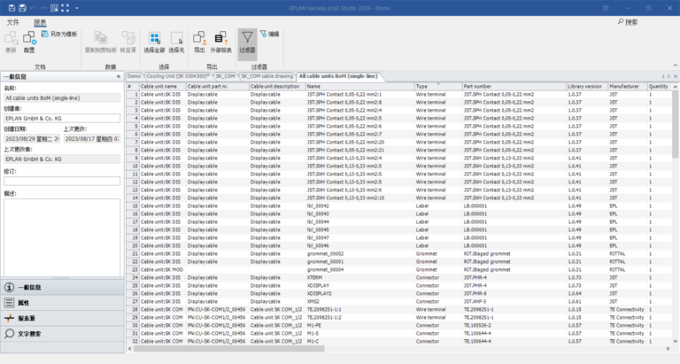Select row 1 number cell
The width and height of the screenshot is (680, 364).
(133, 94)
